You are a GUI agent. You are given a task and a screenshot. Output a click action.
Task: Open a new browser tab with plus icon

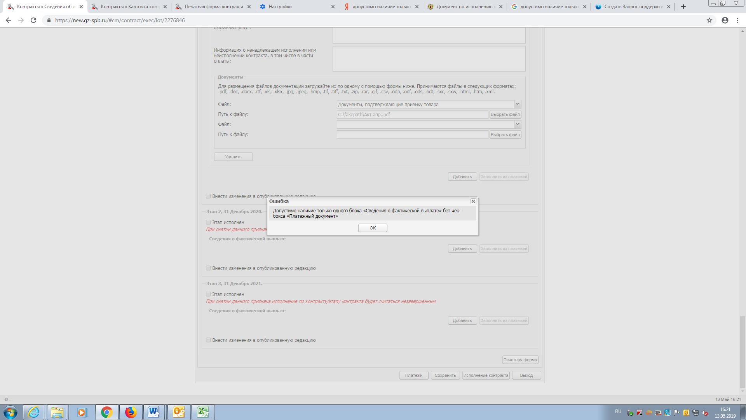(x=683, y=7)
